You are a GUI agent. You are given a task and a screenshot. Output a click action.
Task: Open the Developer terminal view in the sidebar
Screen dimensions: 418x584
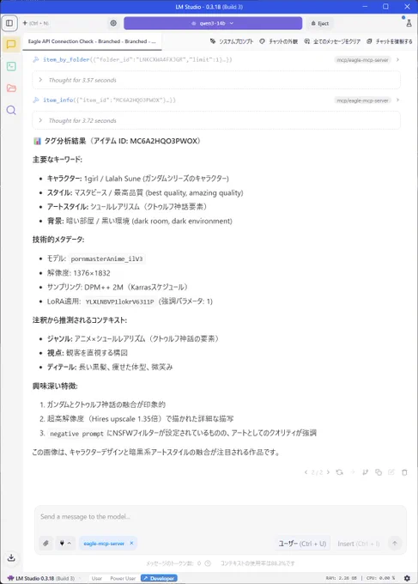point(11,66)
